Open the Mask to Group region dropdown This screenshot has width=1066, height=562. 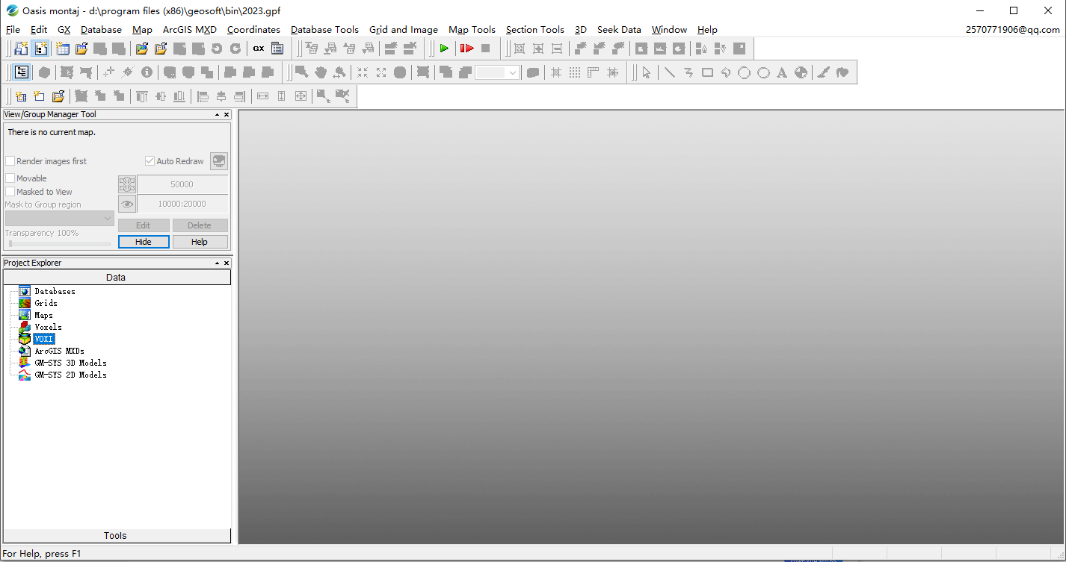pos(60,218)
